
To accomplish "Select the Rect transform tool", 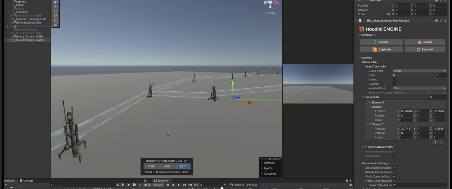I will click(56, 20).
